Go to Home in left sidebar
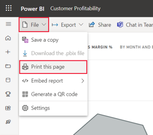153x135 pixels. click(8, 38)
